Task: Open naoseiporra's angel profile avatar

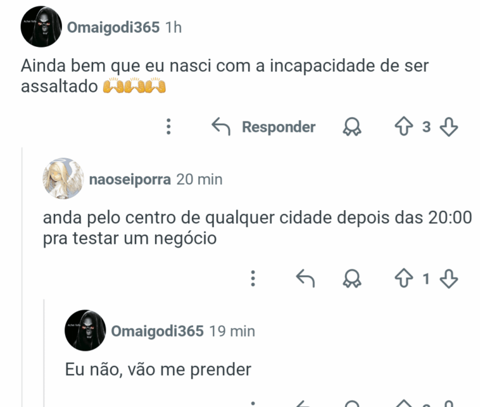Action: click(x=63, y=179)
